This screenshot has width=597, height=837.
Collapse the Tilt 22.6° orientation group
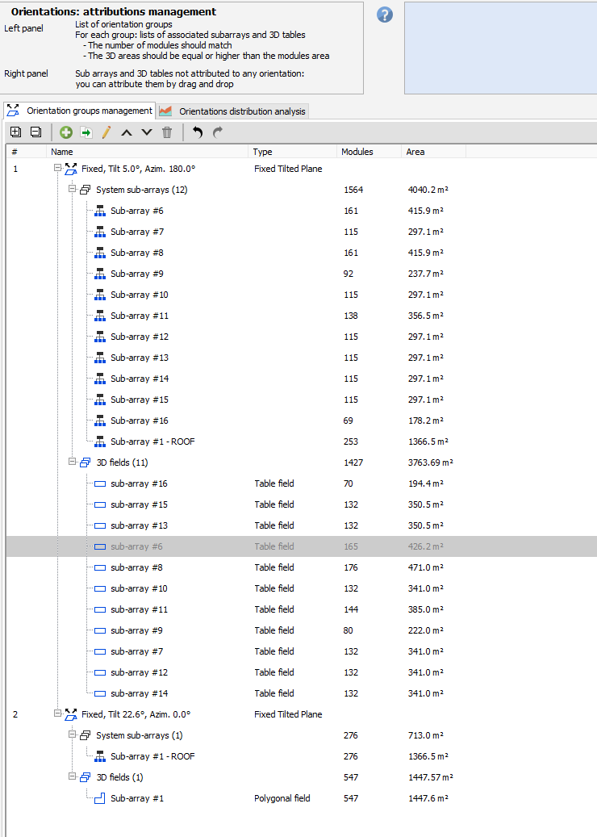pyautogui.click(x=57, y=714)
